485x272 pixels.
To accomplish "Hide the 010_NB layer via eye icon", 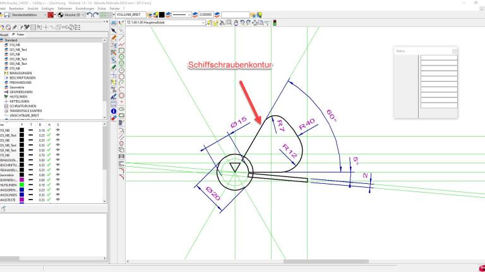I will pos(57,130).
